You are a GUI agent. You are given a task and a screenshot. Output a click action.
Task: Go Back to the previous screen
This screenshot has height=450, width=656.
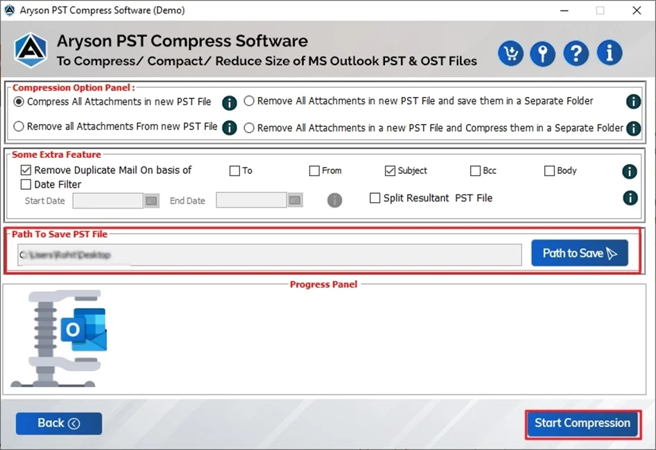[58, 423]
